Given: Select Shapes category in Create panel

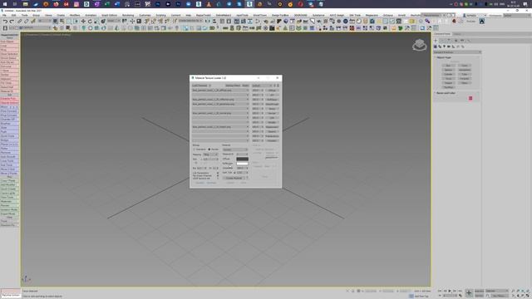Looking at the screenshot, I should pyautogui.click(x=440, y=47).
